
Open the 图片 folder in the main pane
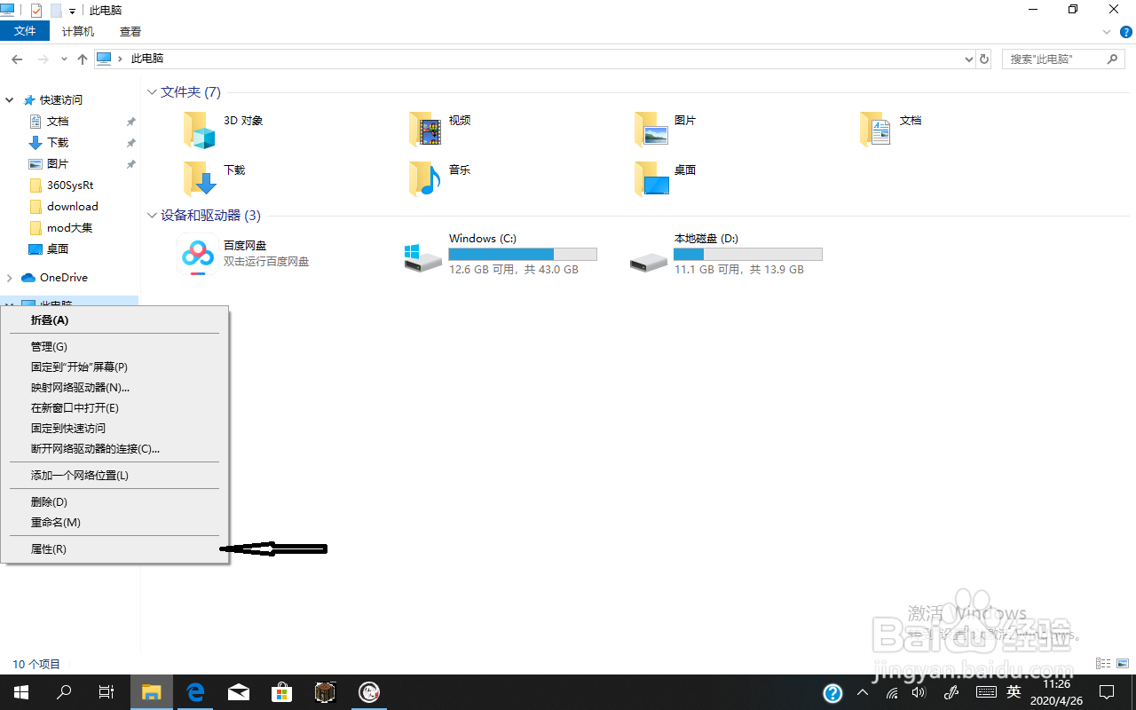(x=651, y=130)
